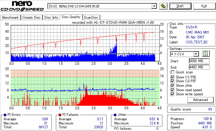The height and width of the screenshot is (131, 216).
Task: Click the blue PI Errors legend square
Action: click(5, 115)
